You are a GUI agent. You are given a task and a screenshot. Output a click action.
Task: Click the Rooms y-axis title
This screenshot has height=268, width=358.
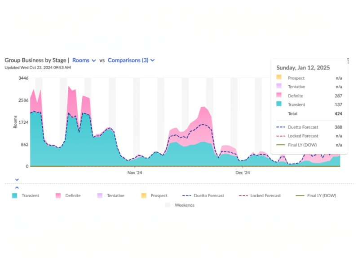coord(15,122)
